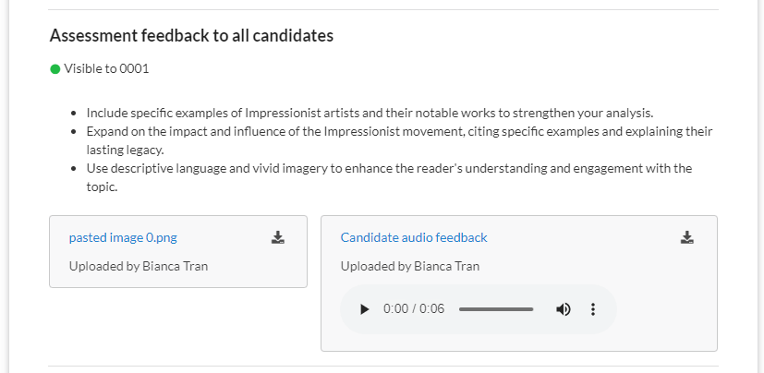Select the bullet about descriptive language
764x373 pixels.
(x=389, y=178)
